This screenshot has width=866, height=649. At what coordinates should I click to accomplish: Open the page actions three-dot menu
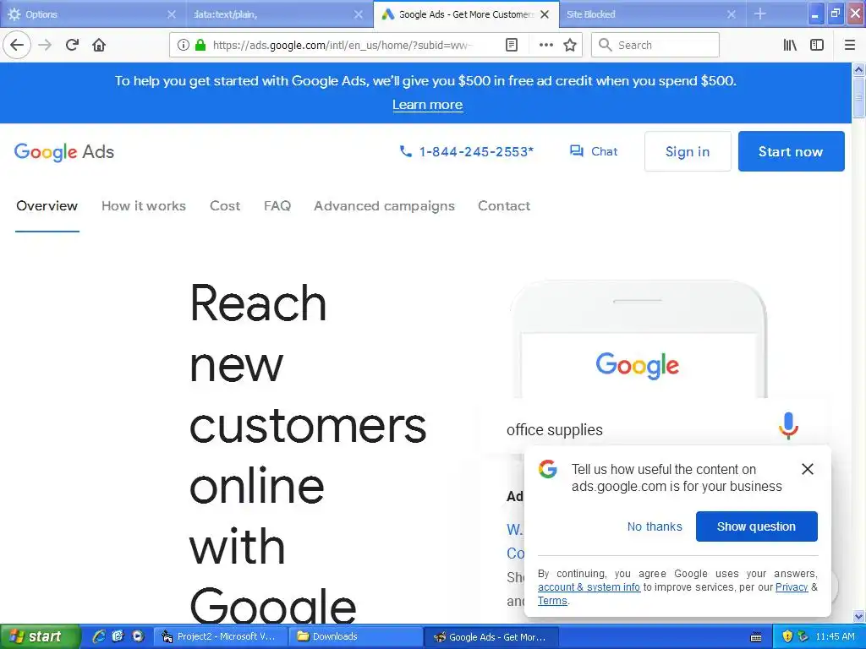point(545,45)
